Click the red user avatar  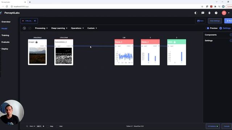point(224,13)
